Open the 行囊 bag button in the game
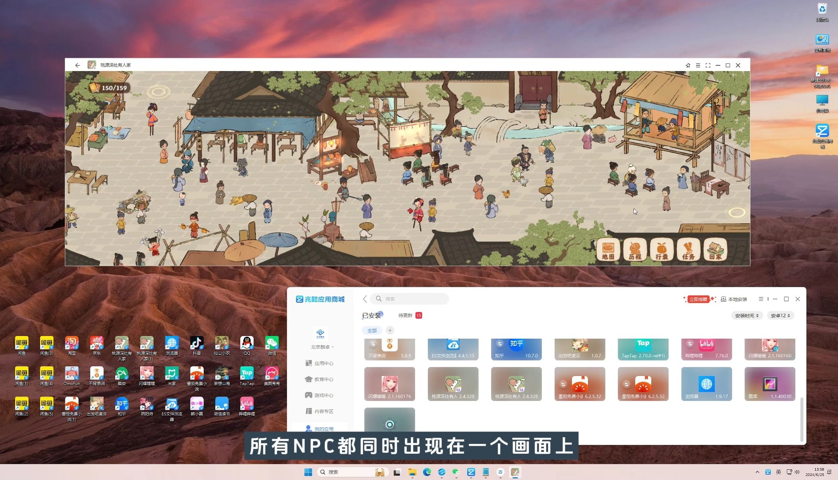Screen dimensions: 838x480 [661, 249]
